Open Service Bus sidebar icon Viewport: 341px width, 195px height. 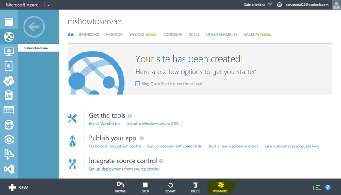pos(9,155)
